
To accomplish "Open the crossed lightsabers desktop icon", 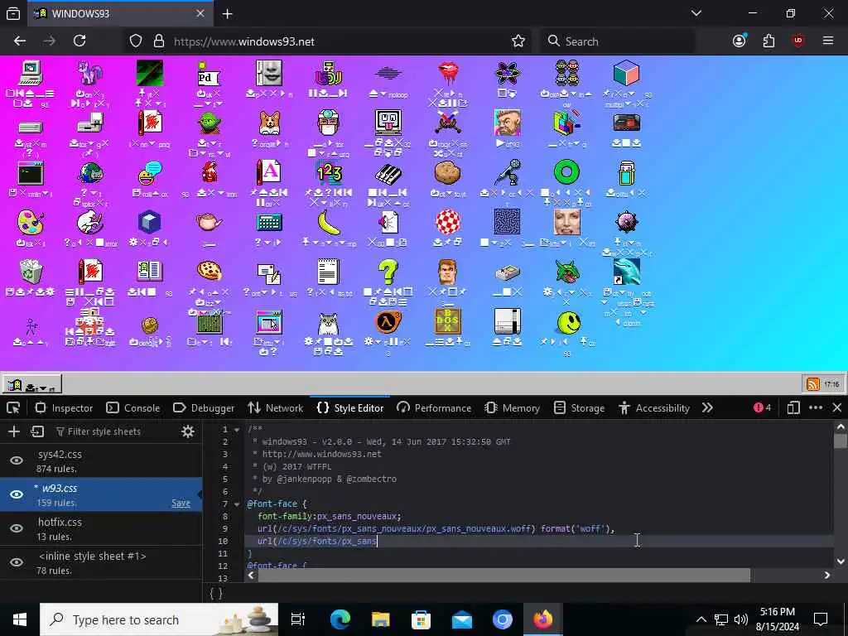I will pos(448,123).
